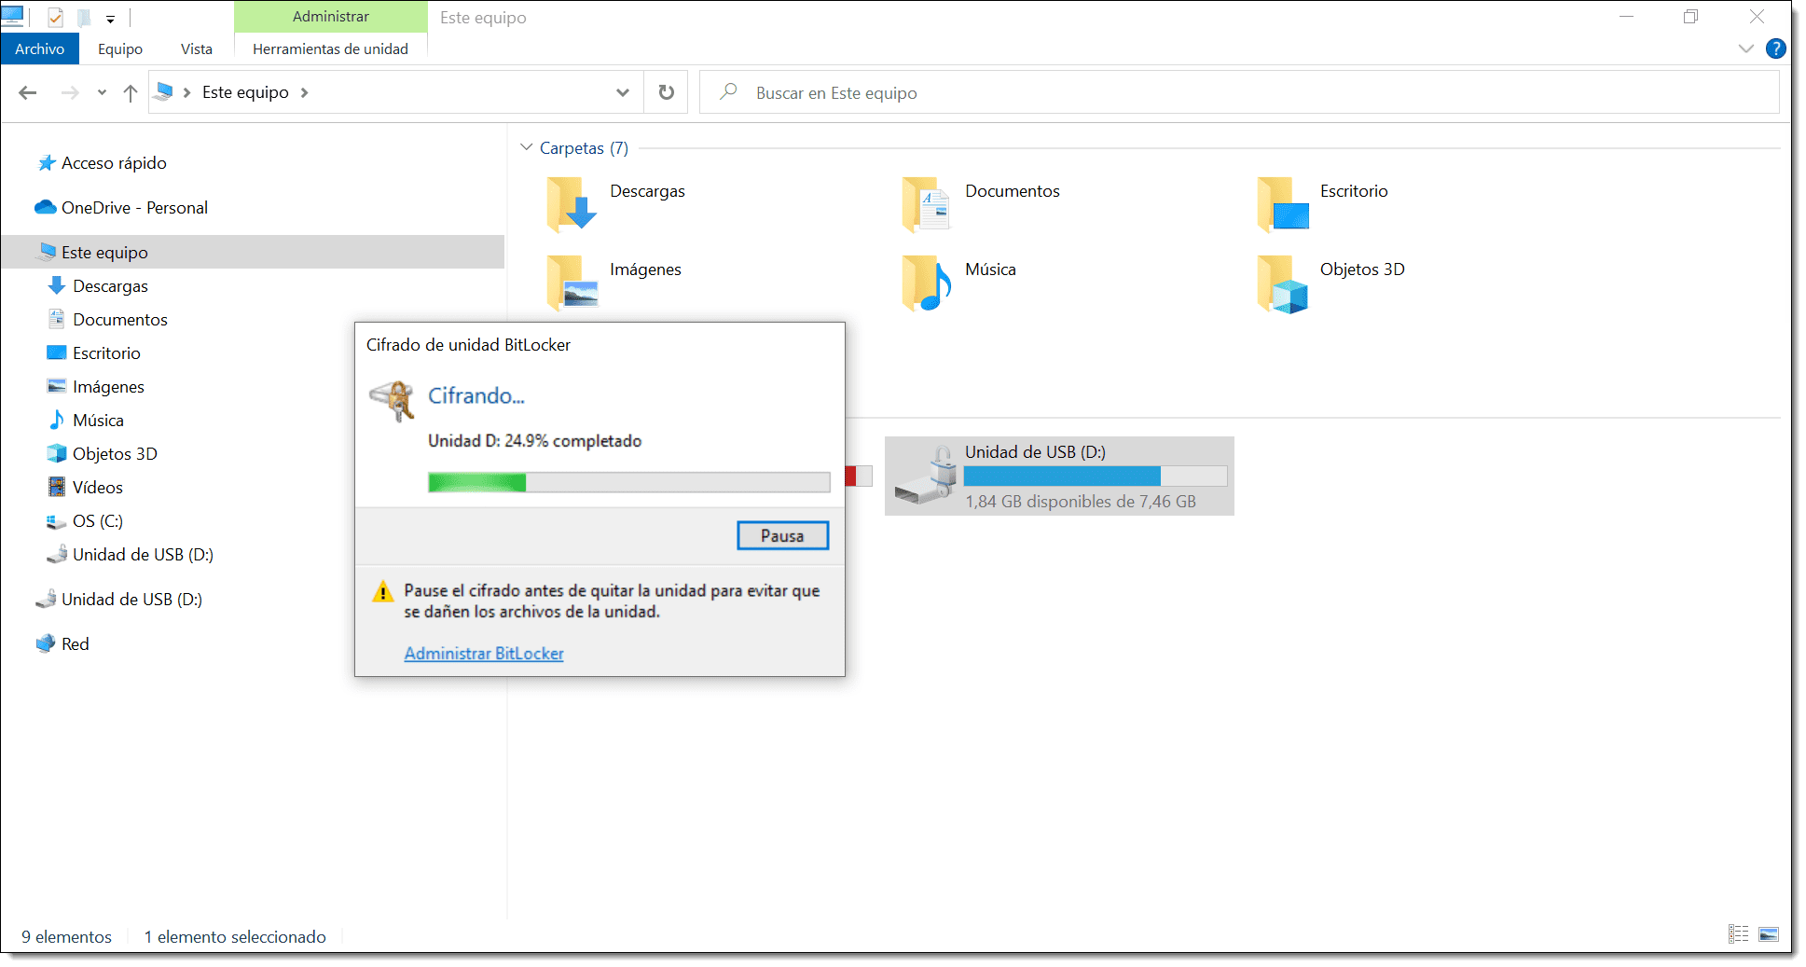Expand the breadcrumb arrow before Este equipo
The height and width of the screenshot is (967, 1806).
coord(186,92)
